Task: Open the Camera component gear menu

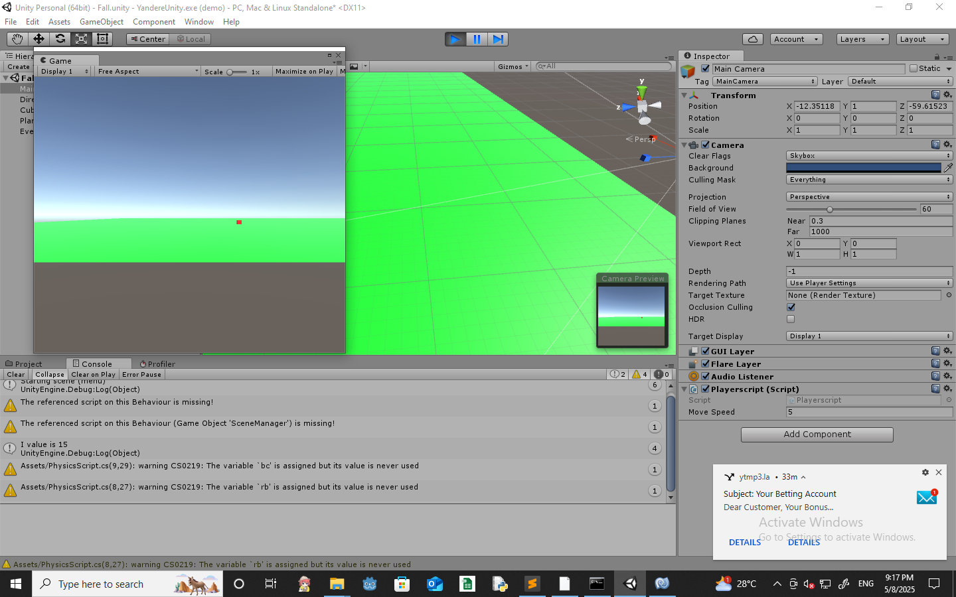Action: (x=947, y=145)
